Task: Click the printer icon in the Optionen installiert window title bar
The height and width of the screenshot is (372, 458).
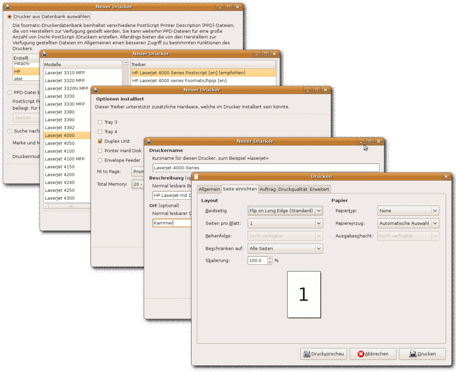Action: 96,90
